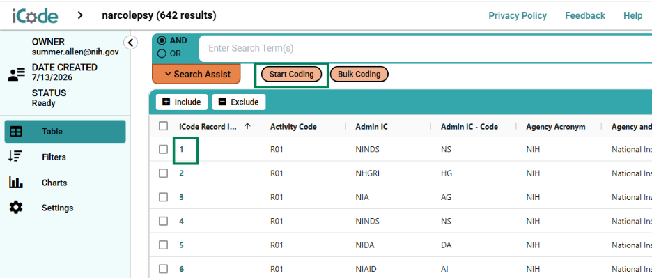This screenshot has width=652, height=278.
Task: Expand the Search Assist dropdown
Action: [196, 74]
